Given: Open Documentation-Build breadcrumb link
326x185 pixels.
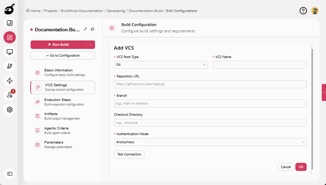Looking at the screenshot, I should (x=145, y=11).
